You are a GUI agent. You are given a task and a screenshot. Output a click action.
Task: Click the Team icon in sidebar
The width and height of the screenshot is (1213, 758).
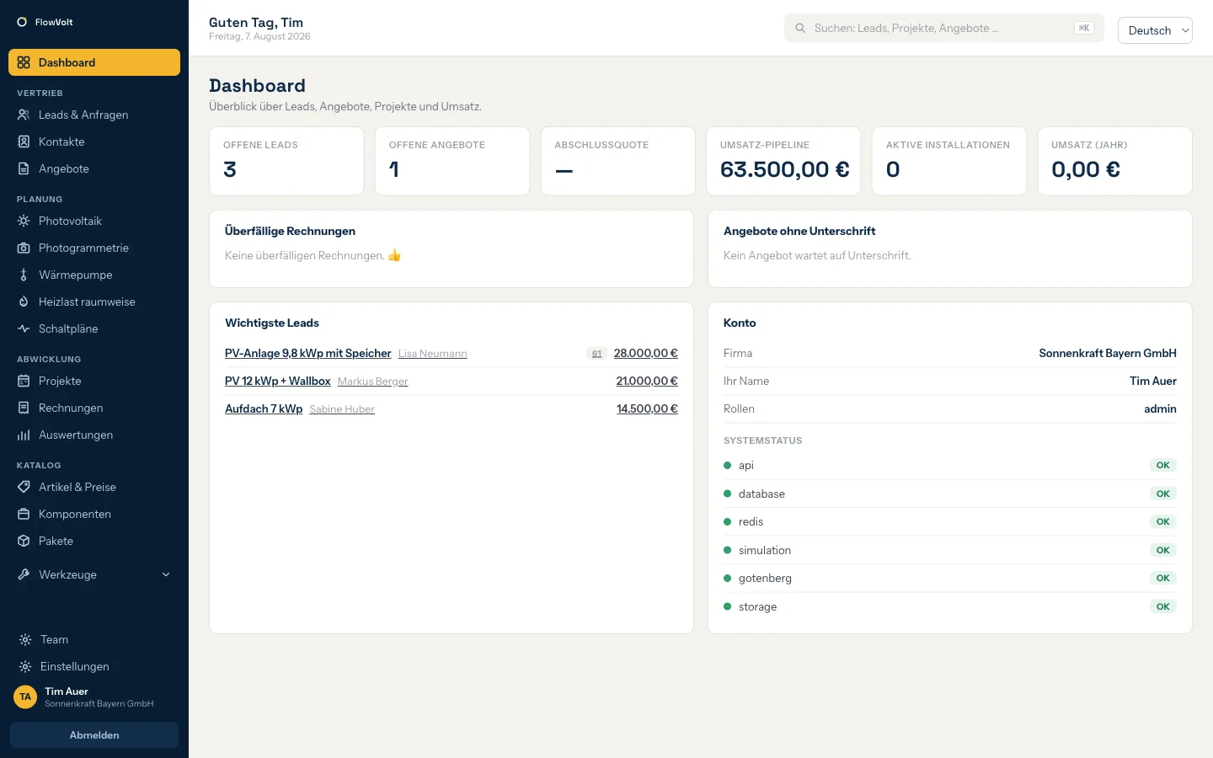click(x=25, y=639)
